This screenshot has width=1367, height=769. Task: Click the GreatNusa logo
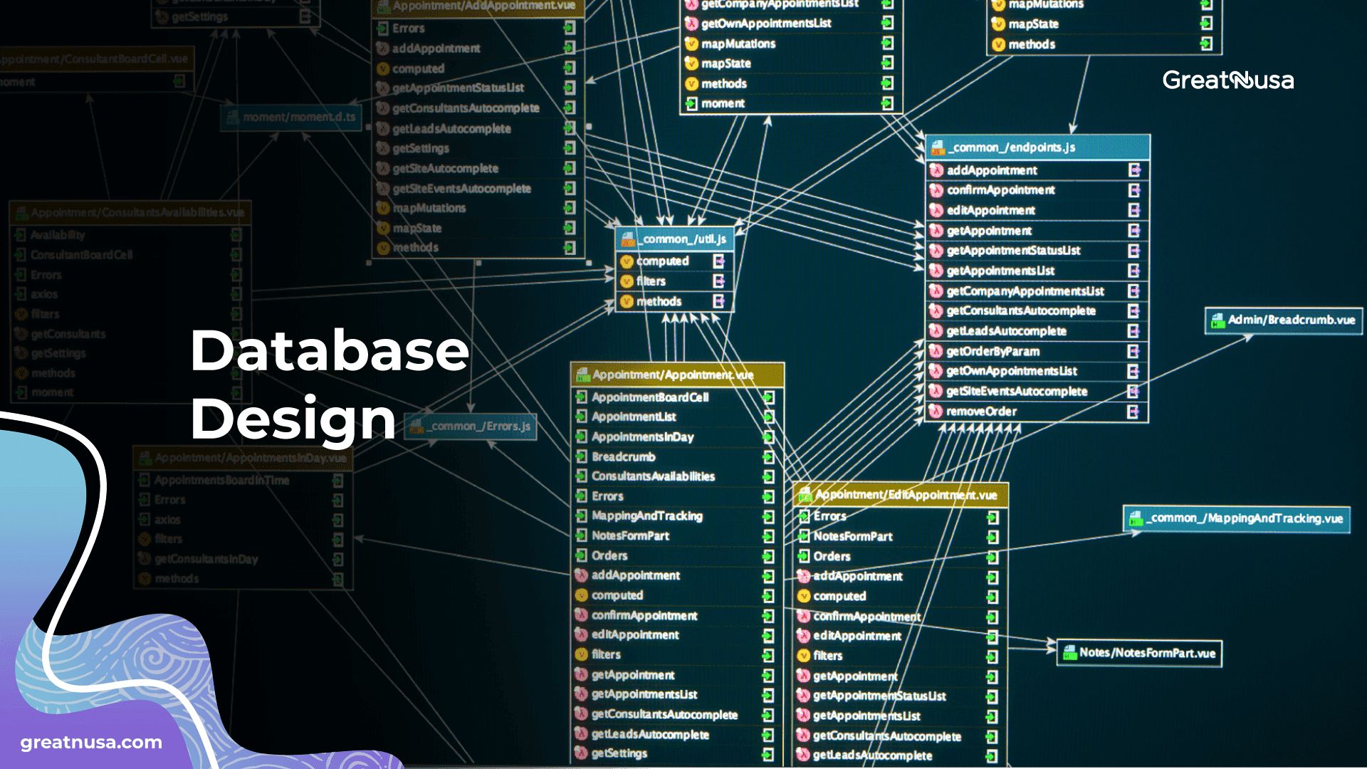pos(1227,80)
